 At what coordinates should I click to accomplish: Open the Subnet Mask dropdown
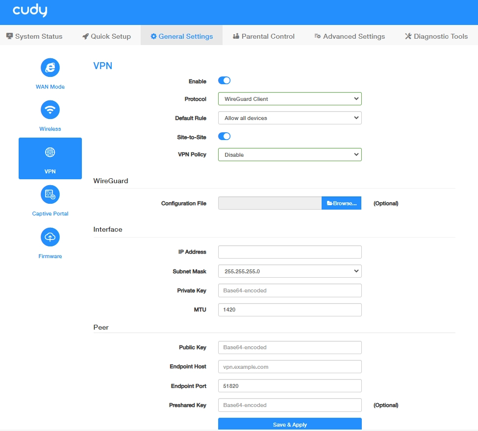(x=290, y=271)
